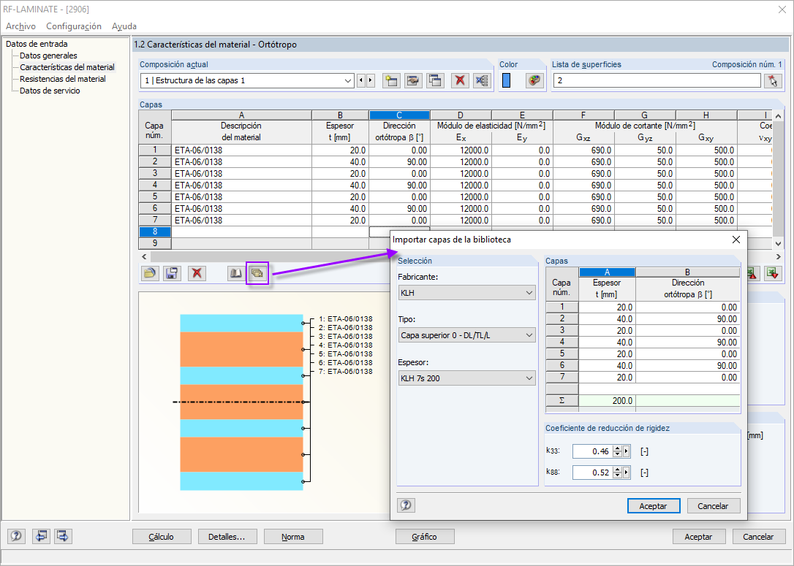Click k33 value field 0.46
Screen dimensions: 794x566
click(592, 451)
